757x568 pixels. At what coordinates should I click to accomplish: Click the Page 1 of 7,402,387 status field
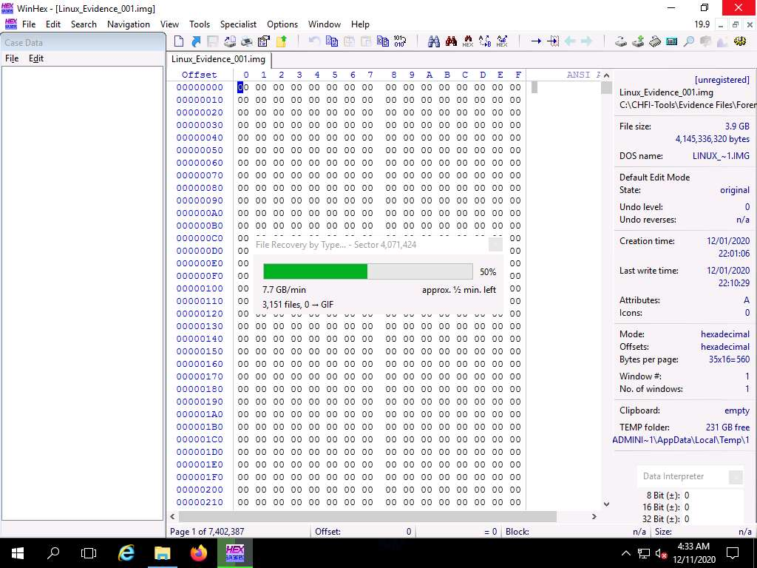(207, 532)
